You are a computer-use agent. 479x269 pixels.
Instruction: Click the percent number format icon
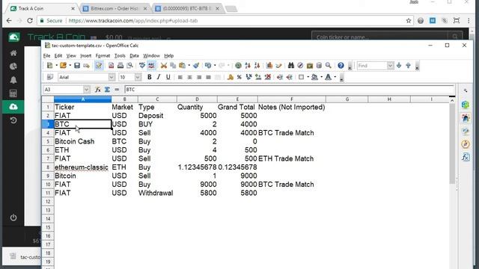pos(239,77)
